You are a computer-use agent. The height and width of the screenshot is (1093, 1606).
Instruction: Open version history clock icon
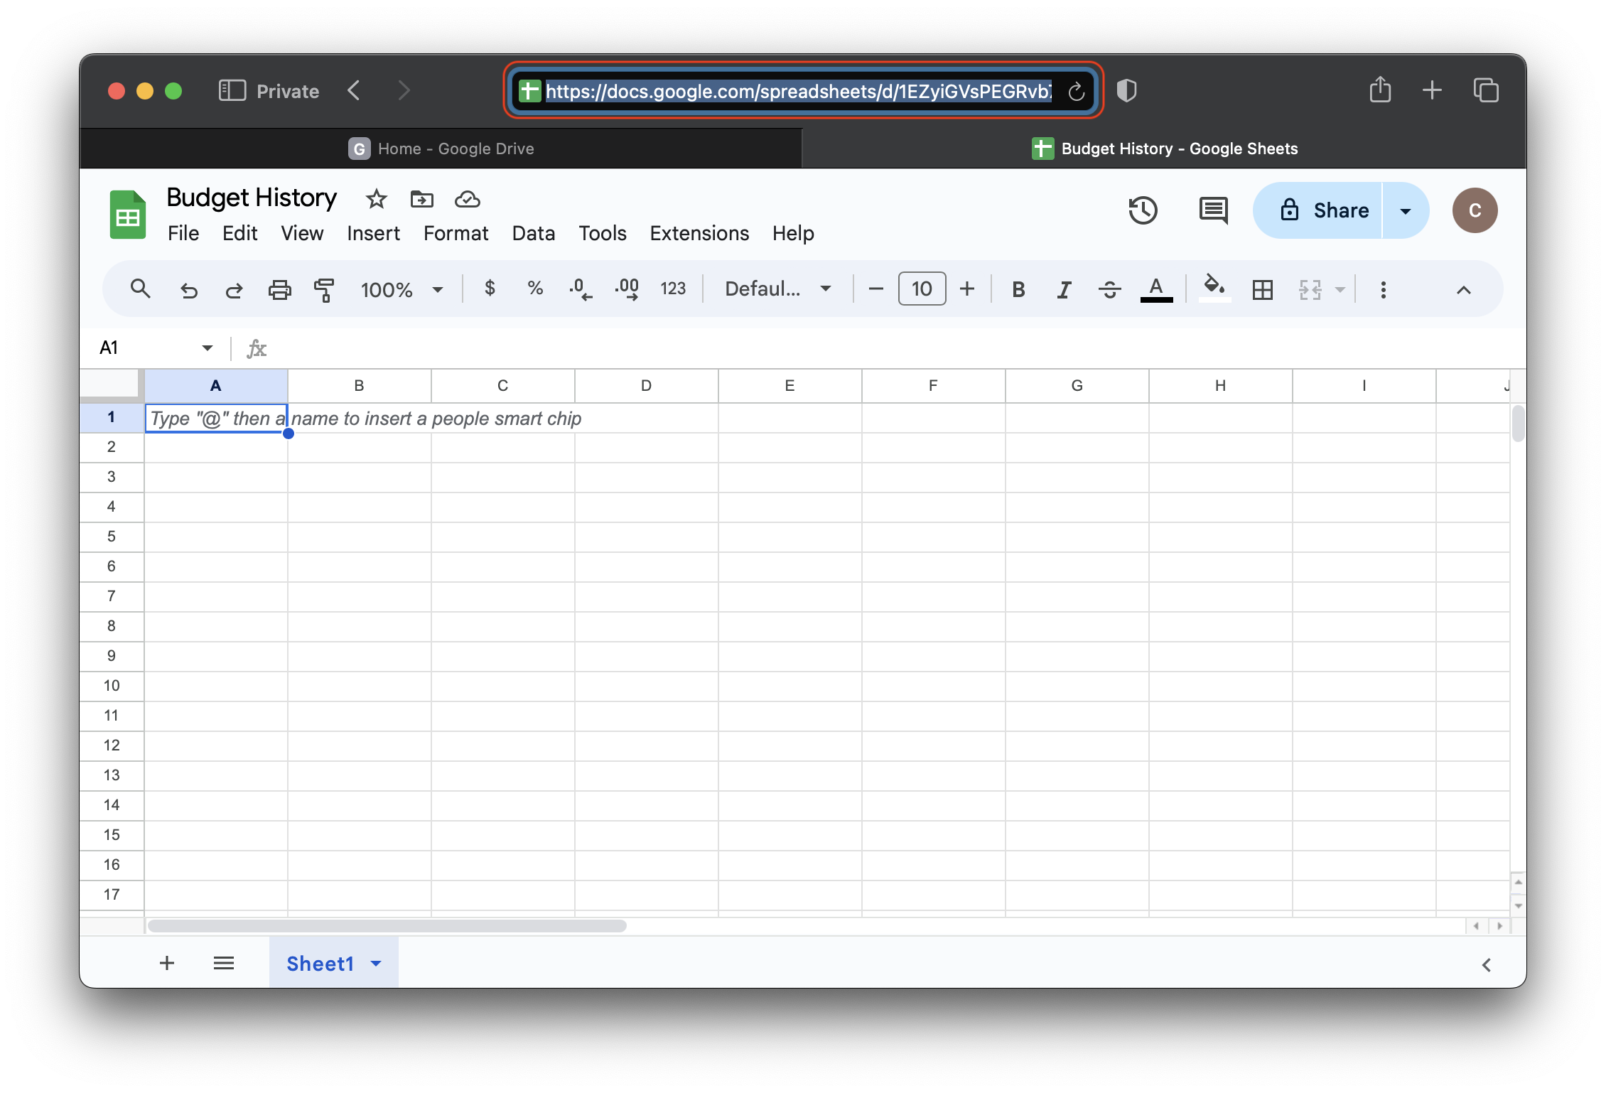(1143, 210)
